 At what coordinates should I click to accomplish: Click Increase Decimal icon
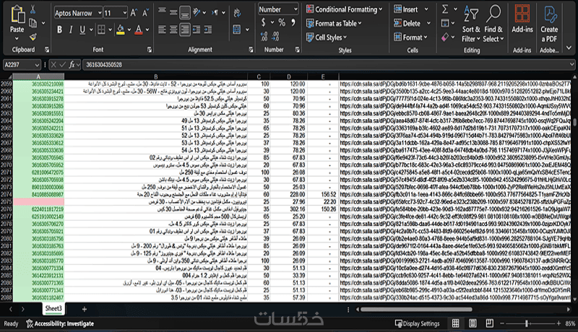pyautogui.click(x=264, y=36)
